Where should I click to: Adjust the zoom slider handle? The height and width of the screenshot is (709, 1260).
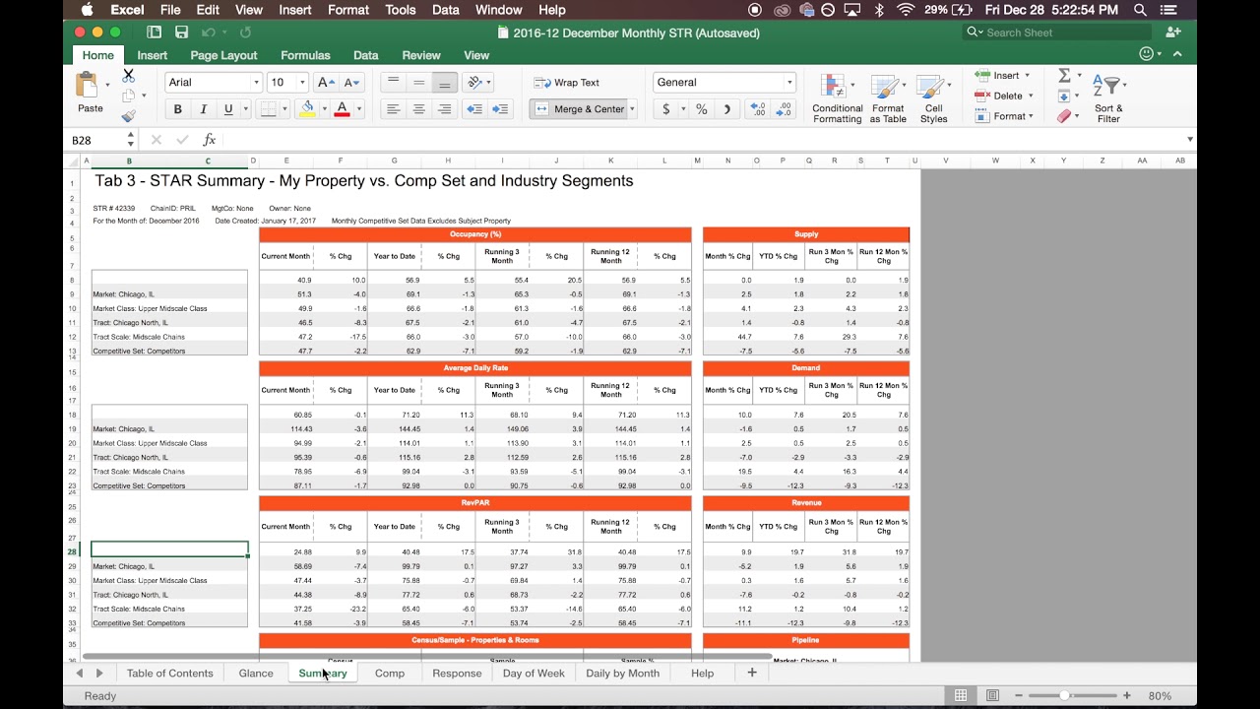click(x=1064, y=695)
